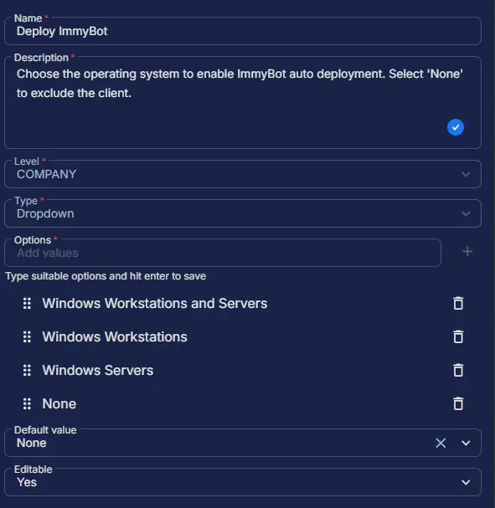Open the Editable dropdown set to Yes
Screen dimensions: 495x508
[243, 482]
